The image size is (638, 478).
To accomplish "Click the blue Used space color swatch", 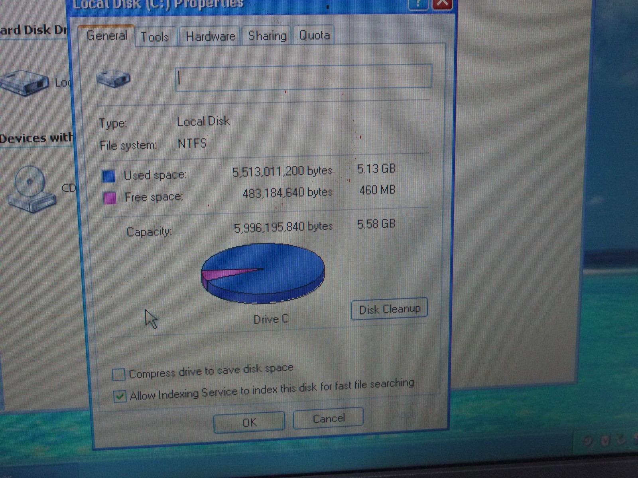I will 108,176.
